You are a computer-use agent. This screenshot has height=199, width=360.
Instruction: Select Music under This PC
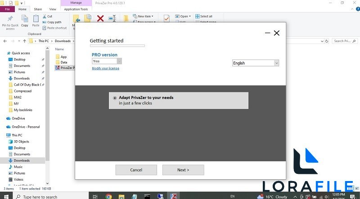(x=15, y=167)
